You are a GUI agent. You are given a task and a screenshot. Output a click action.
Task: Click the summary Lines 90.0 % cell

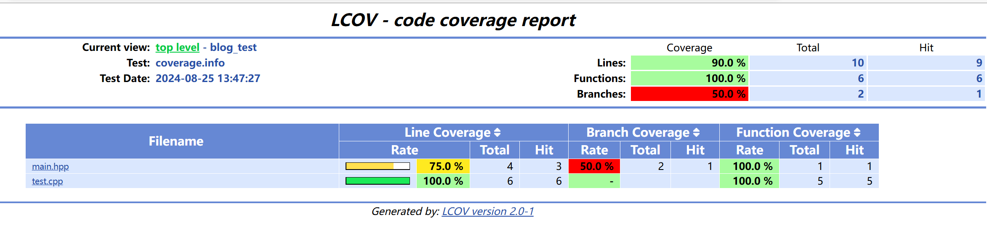(689, 63)
